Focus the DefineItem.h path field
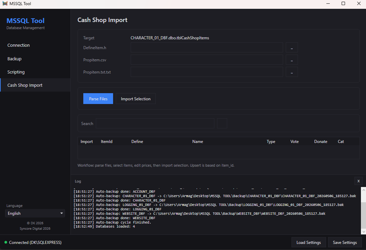366x250 pixels. coord(207,48)
